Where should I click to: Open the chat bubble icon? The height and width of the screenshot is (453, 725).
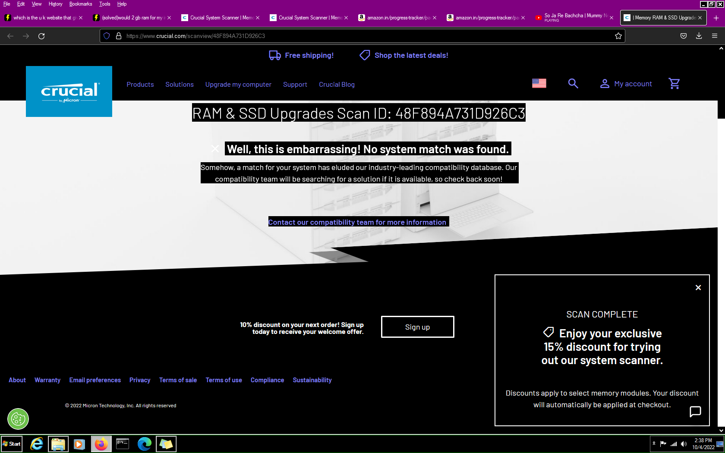pos(695,412)
